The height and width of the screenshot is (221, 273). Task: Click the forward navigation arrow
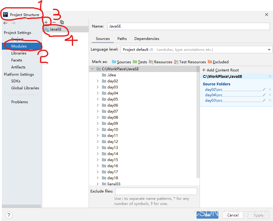coord(13,23)
